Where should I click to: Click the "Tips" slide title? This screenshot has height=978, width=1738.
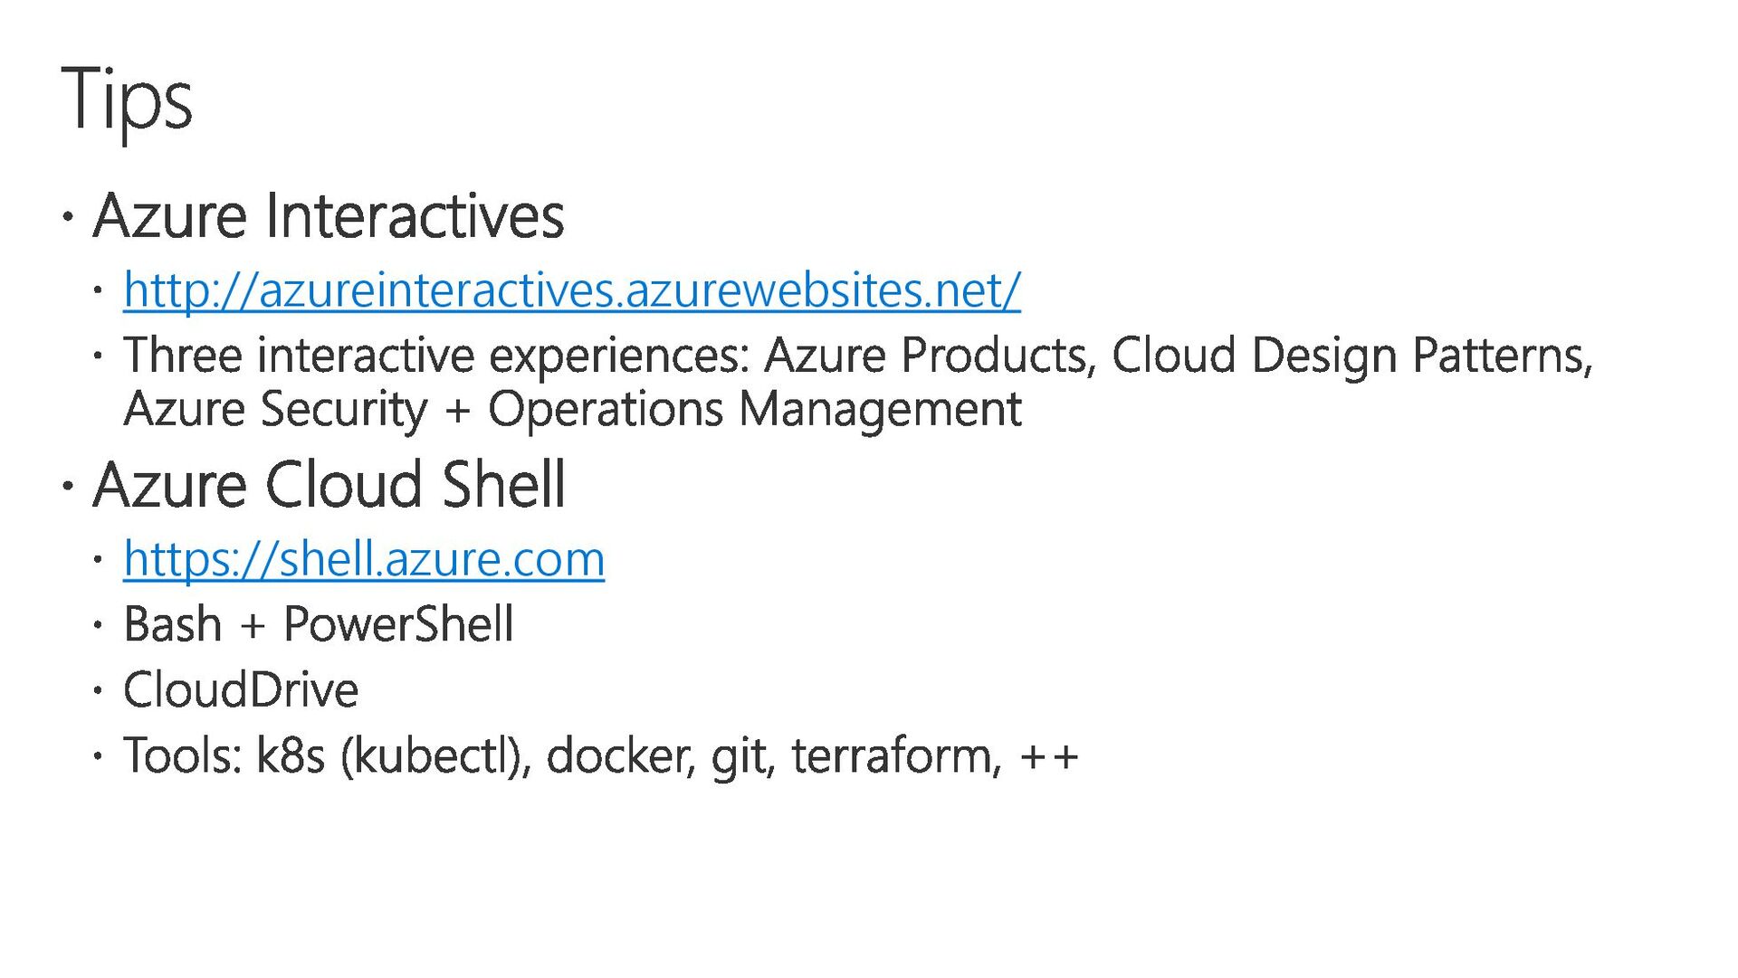(x=127, y=100)
